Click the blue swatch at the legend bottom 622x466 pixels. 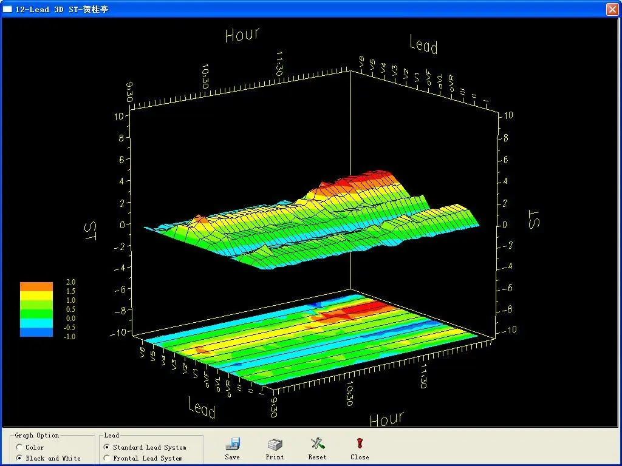click(x=36, y=333)
